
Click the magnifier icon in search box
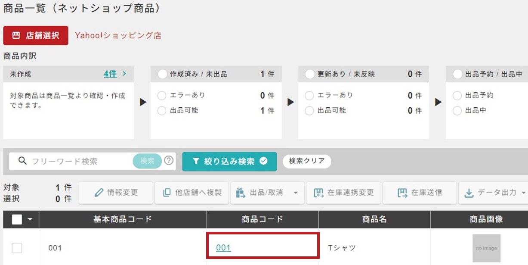[x=22, y=161]
